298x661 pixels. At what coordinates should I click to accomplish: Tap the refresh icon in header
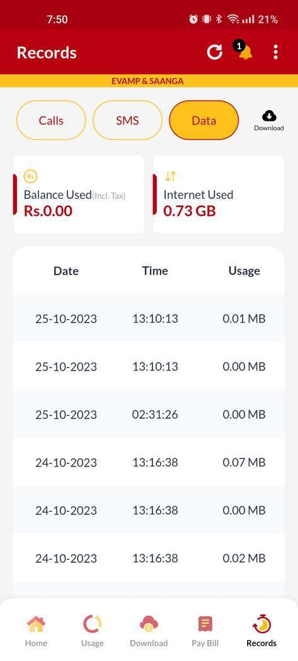click(x=214, y=52)
